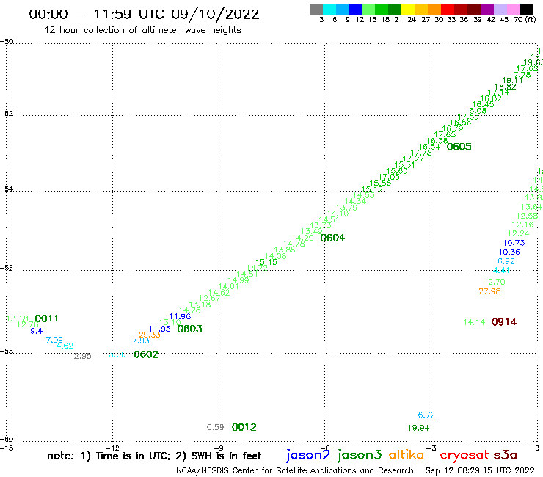
Task: Select the blue 9.41 wave height
Action: [x=38, y=331]
